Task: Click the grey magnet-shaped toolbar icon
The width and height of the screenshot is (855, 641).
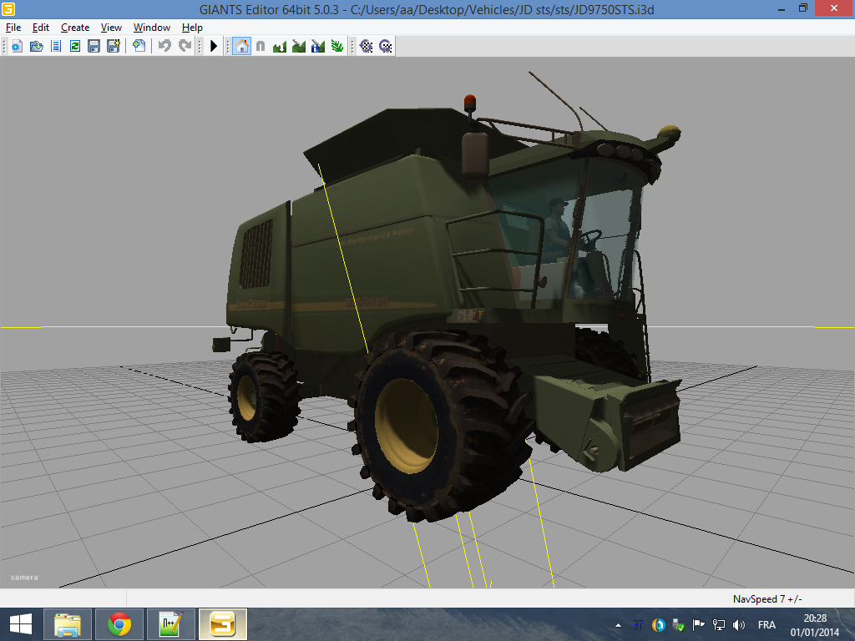Action: 261,47
